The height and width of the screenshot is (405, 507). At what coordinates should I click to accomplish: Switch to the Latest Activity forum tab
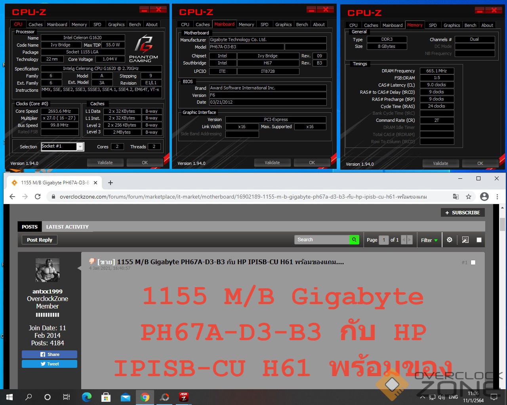tap(67, 227)
